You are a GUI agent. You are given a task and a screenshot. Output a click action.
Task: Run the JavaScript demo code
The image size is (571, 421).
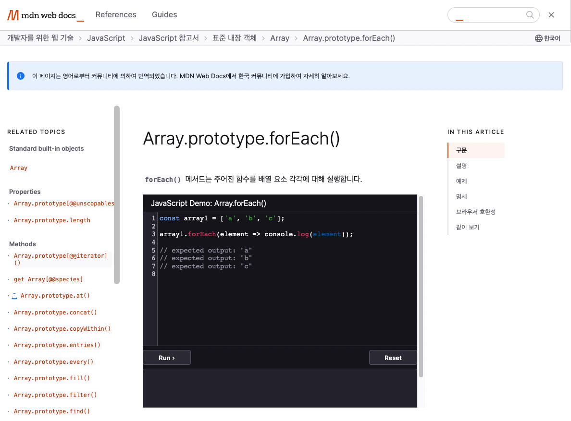pos(167,358)
